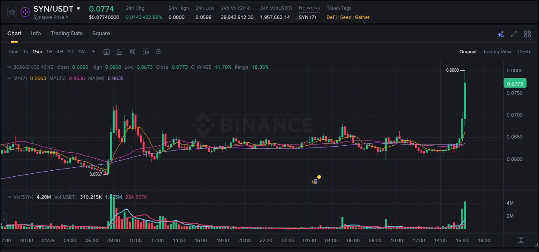The width and height of the screenshot is (539, 252).
Task: Open the chart date picker calendar icon
Action: click(107, 52)
